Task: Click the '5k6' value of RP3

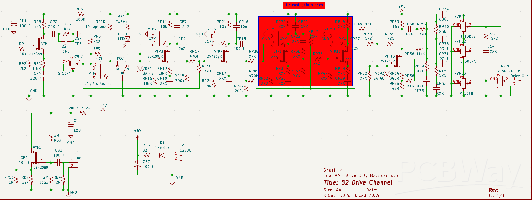Action: click(x=38, y=27)
